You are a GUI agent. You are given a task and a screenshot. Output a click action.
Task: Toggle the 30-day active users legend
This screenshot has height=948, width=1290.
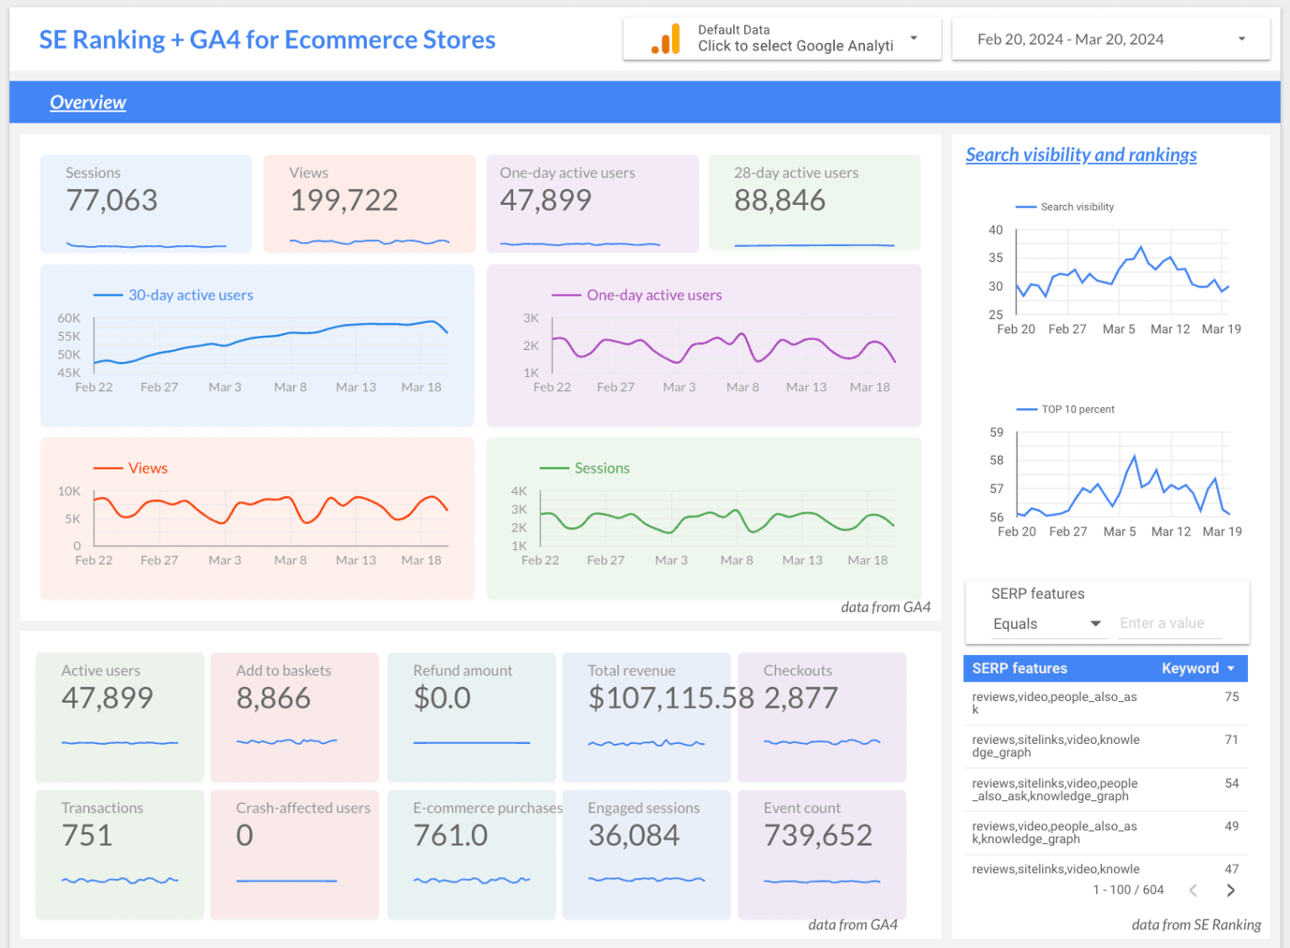coord(173,295)
